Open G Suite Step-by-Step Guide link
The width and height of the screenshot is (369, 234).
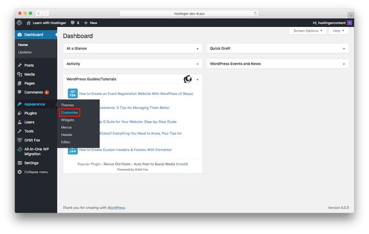[x=138, y=122]
